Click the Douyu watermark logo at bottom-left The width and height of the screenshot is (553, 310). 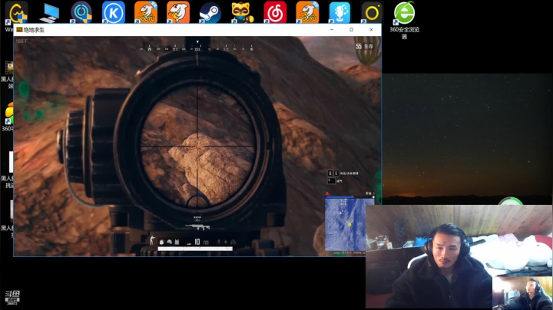click(12, 298)
